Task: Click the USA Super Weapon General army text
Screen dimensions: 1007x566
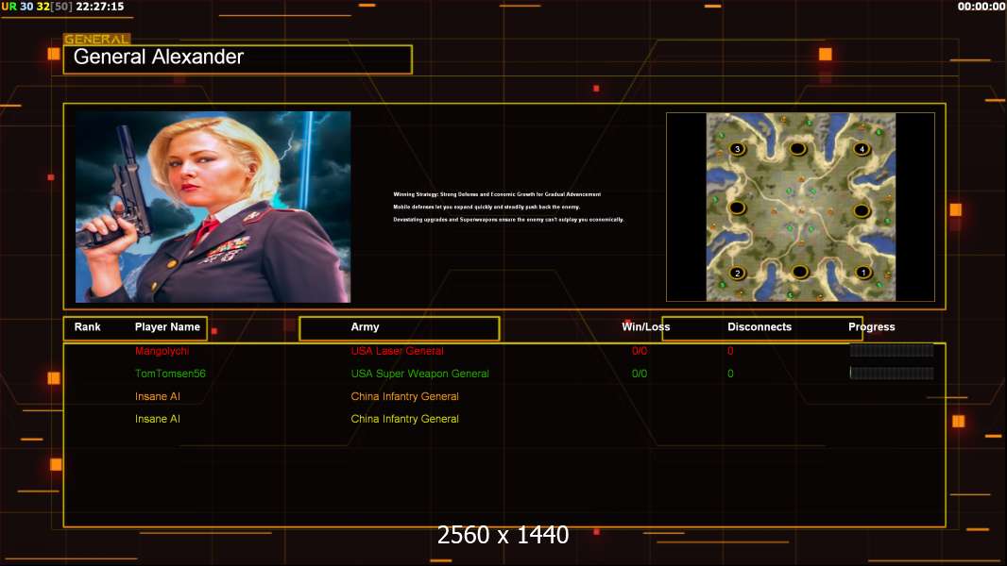Action: pyautogui.click(x=419, y=374)
